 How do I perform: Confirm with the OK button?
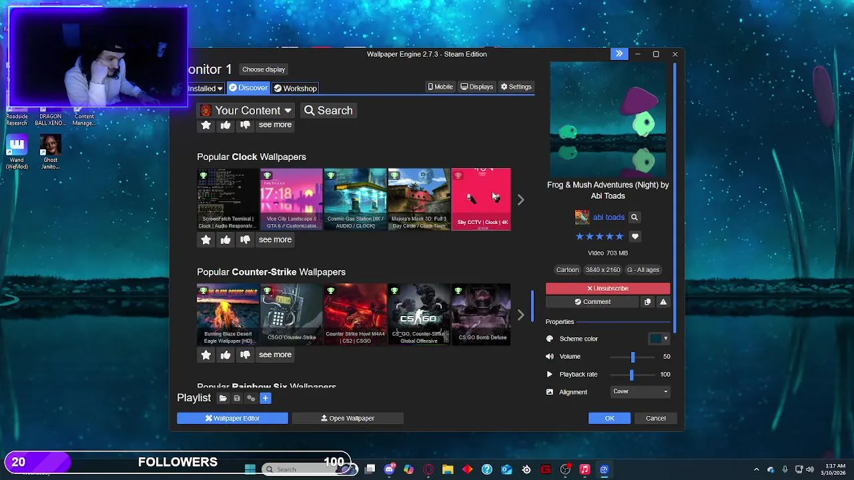point(609,419)
